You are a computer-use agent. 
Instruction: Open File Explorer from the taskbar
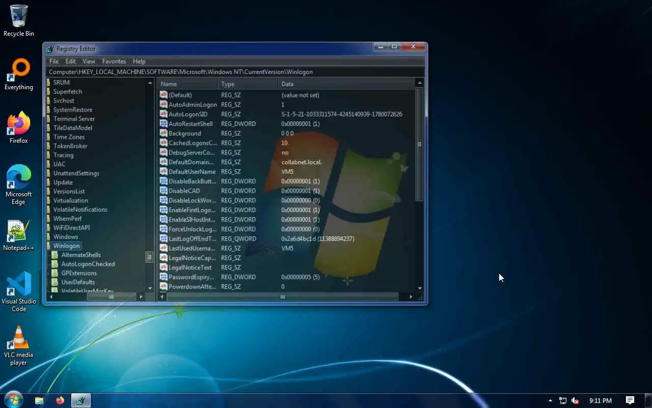point(39,400)
